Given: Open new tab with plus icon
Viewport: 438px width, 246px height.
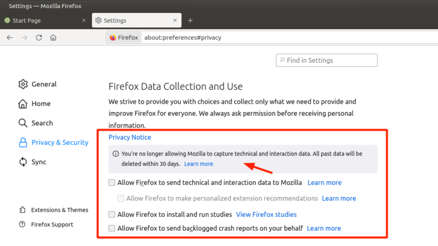Looking at the screenshot, I should [190, 20].
